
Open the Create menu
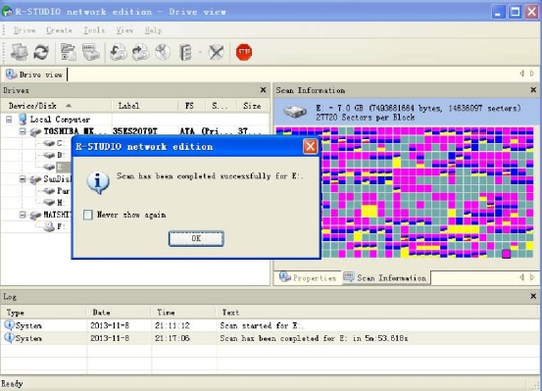pos(59,30)
